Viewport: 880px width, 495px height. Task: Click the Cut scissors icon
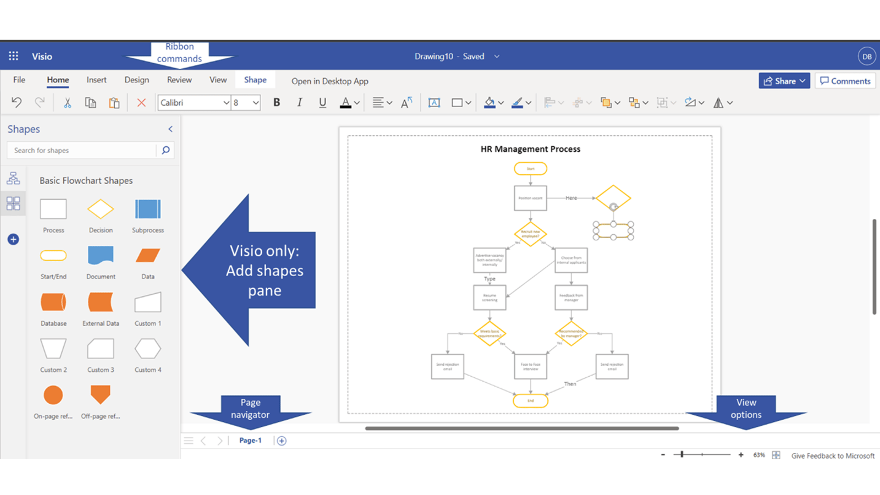click(67, 102)
